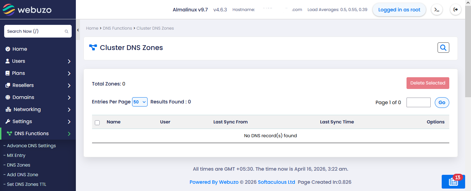The width and height of the screenshot is (471, 191).
Task: Open the Entries Per Page dropdown
Action: coord(140,102)
